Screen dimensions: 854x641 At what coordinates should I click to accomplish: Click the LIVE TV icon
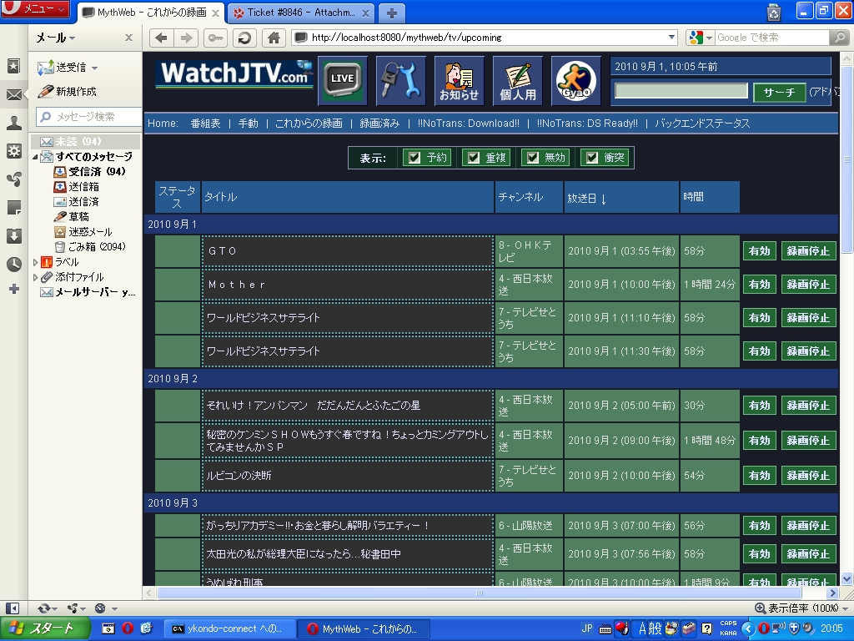(x=342, y=80)
